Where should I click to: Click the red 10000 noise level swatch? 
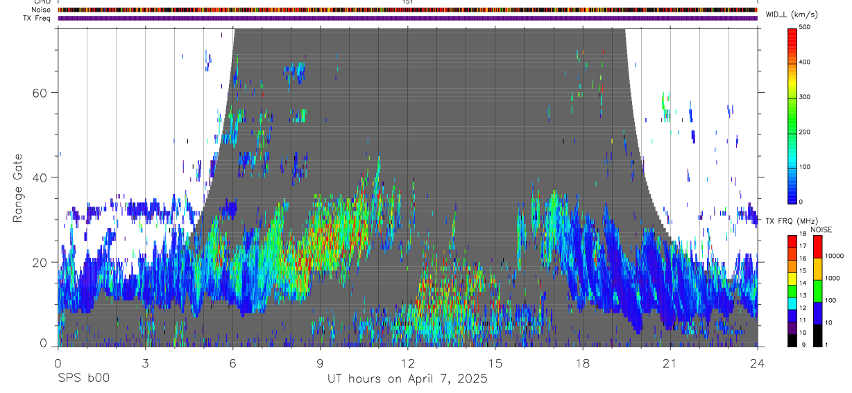(817, 247)
